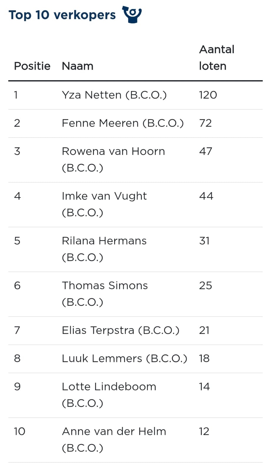This screenshot has width=271, height=465.
Task: Click the 47 lots value
Action: (x=205, y=151)
